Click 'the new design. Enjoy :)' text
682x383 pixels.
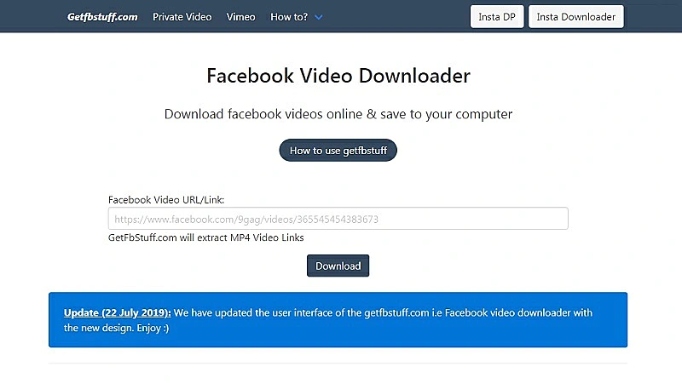[116, 328]
